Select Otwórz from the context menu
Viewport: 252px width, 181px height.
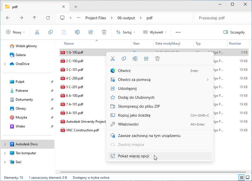point(160,71)
